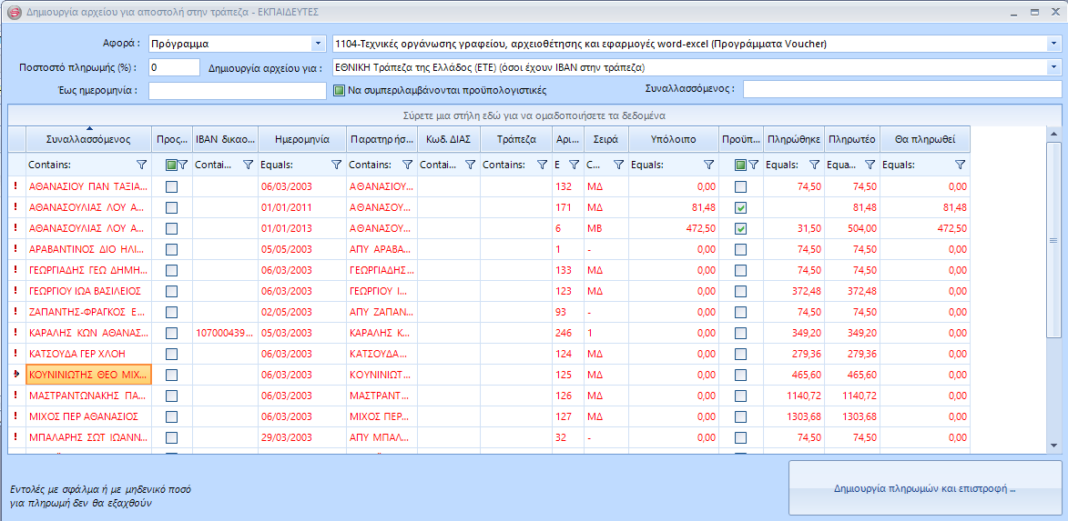Click filter funnel icon for IBAN column
The width and height of the screenshot is (1068, 521).
pyautogui.click(x=248, y=165)
